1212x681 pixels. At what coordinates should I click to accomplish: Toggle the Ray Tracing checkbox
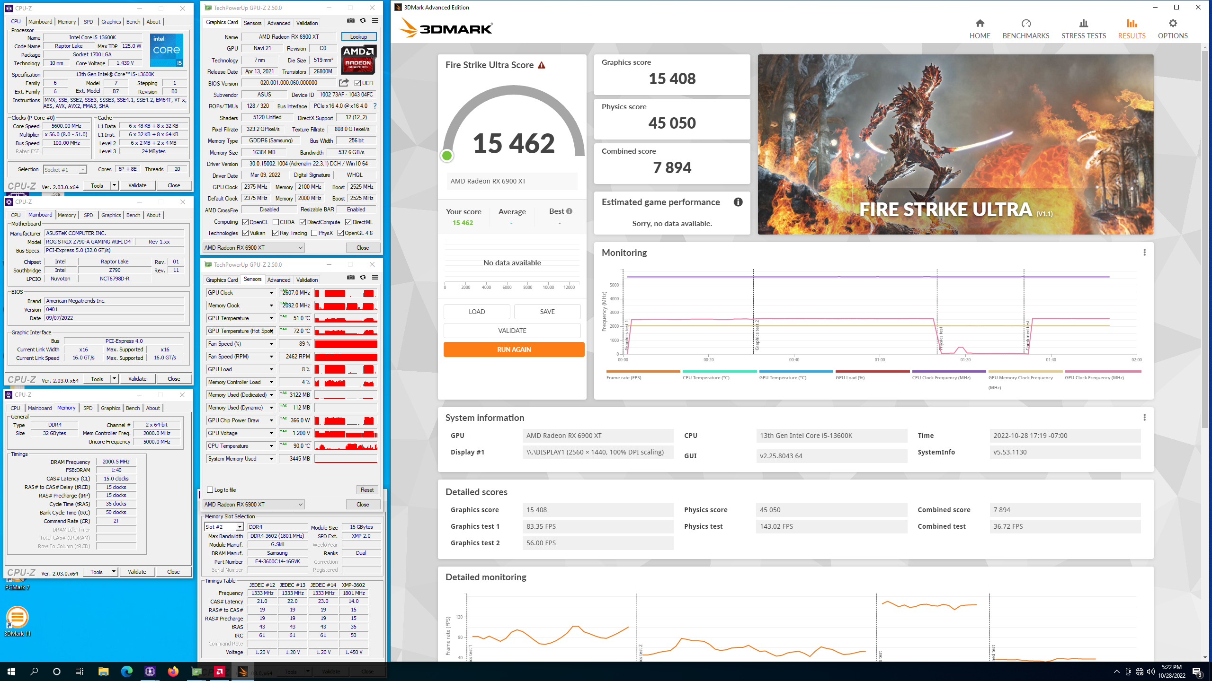pos(275,233)
